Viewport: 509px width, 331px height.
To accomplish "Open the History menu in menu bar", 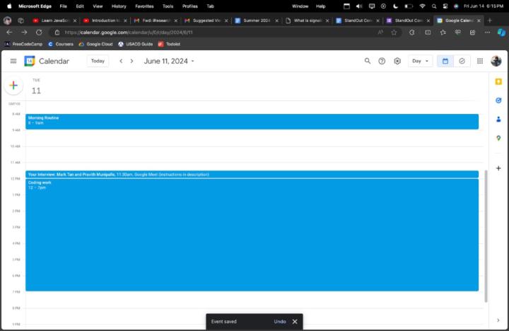I will tap(119, 6).
